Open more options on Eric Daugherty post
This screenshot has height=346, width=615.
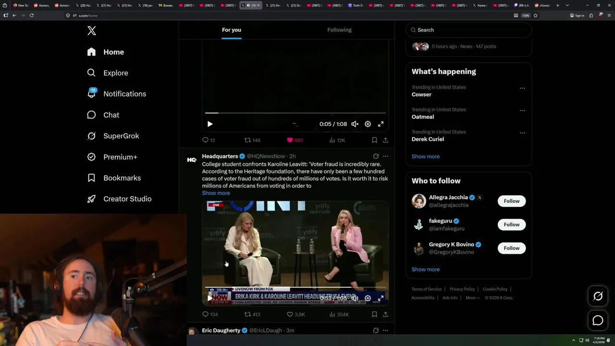point(385,331)
